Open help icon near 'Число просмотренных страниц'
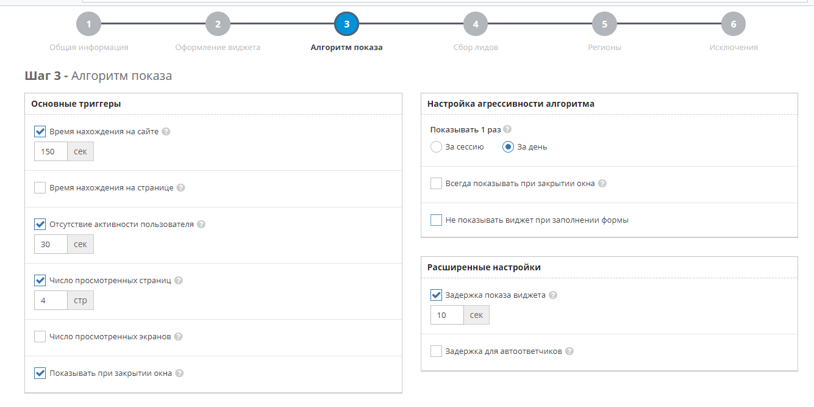Image resolution: width=814 pixels, height=407 pixels. pos(178,281)
